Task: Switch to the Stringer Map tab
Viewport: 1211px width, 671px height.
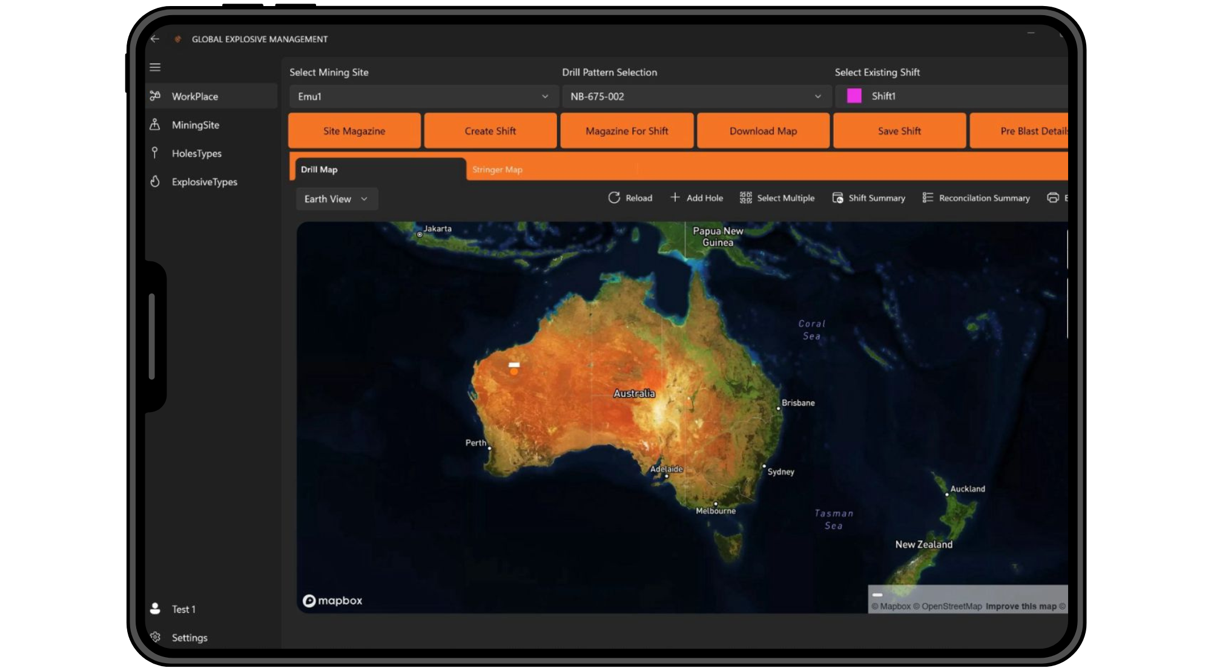Action: pyautogui.click(x=498, y=169)
